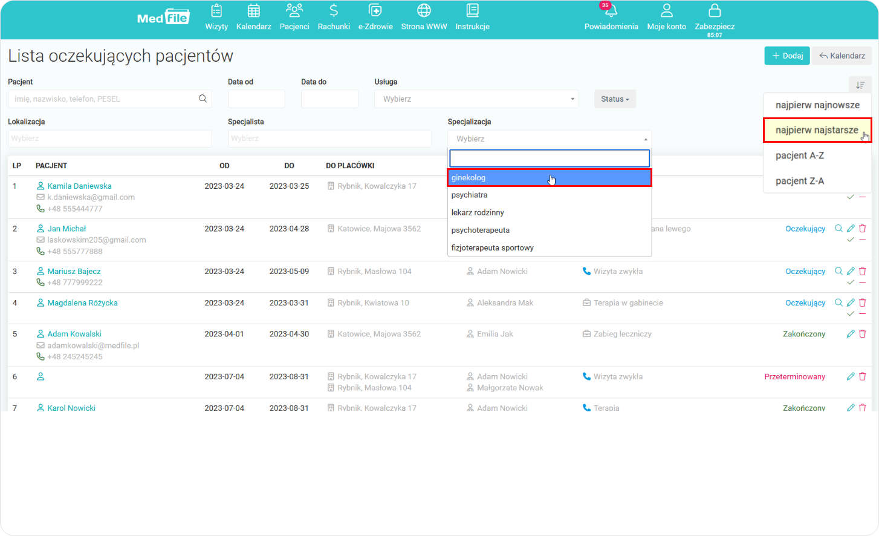Open Strona WWW globe icon
Image resolution: width=879 pixels, height=536 pixels.
coord(424,11)
